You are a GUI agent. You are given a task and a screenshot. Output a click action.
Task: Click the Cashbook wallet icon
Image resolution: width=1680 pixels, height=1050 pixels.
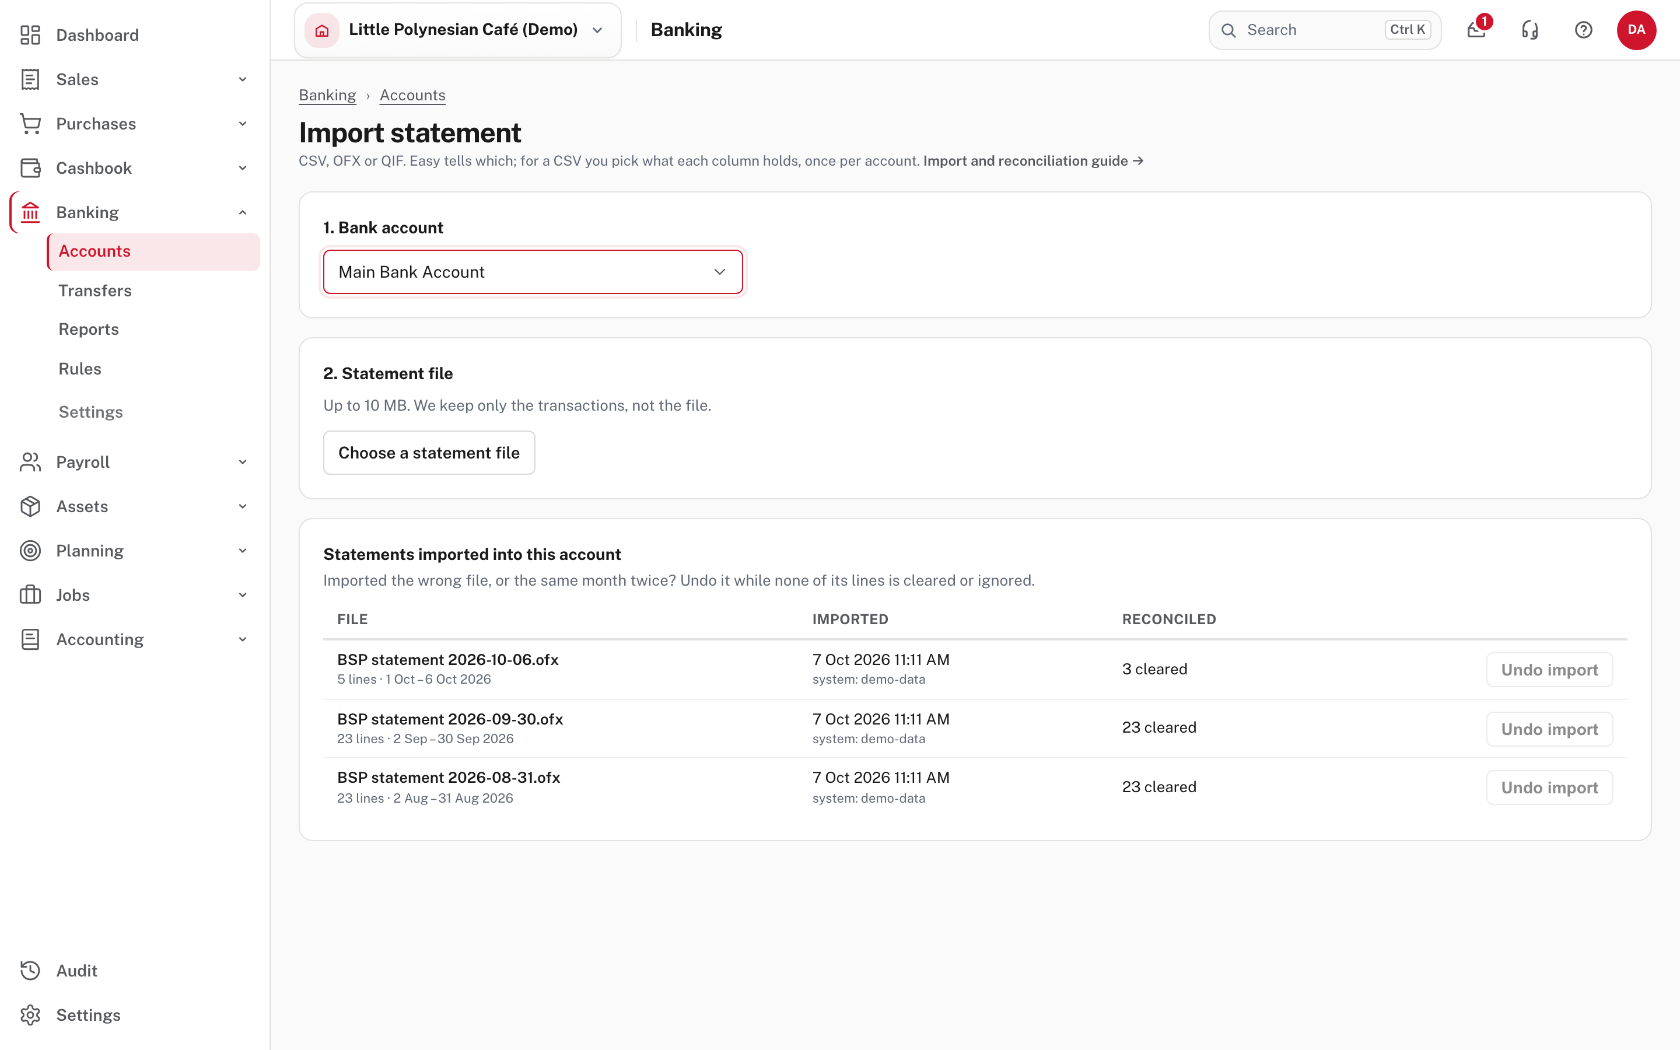tap(30, 168)
